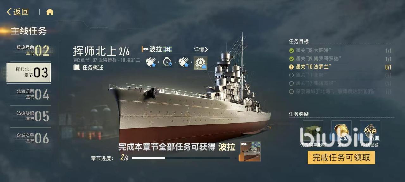Click the warning marker for 通关"10 法罗兰"
The height and width of the screenshot is (182, 405).
click(291, 67)
